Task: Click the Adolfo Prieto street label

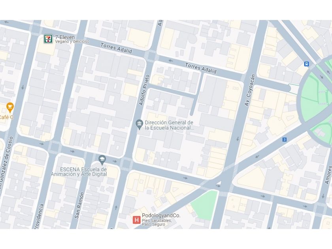Action: [x=144, y=90]
